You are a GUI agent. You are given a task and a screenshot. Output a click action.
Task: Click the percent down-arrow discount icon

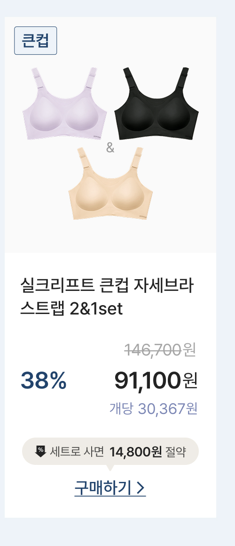tap(40, 451)
